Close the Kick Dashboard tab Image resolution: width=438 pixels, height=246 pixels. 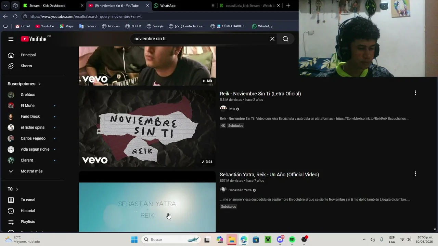click(x=82, y=5)
